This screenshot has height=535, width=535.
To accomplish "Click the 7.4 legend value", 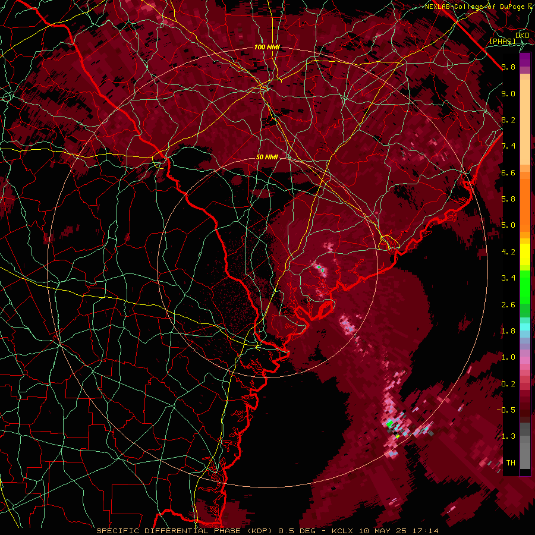I will click(508, 146).
